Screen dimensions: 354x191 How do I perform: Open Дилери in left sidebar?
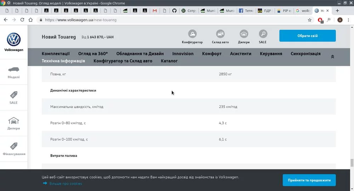click(x=13, y=123)
